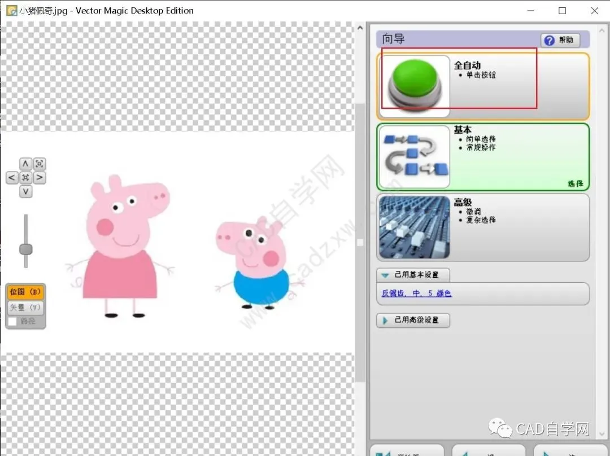The image size is (610, 456).
Task: Click the Vector Magic icon in title bar
Action: [12, 11]
